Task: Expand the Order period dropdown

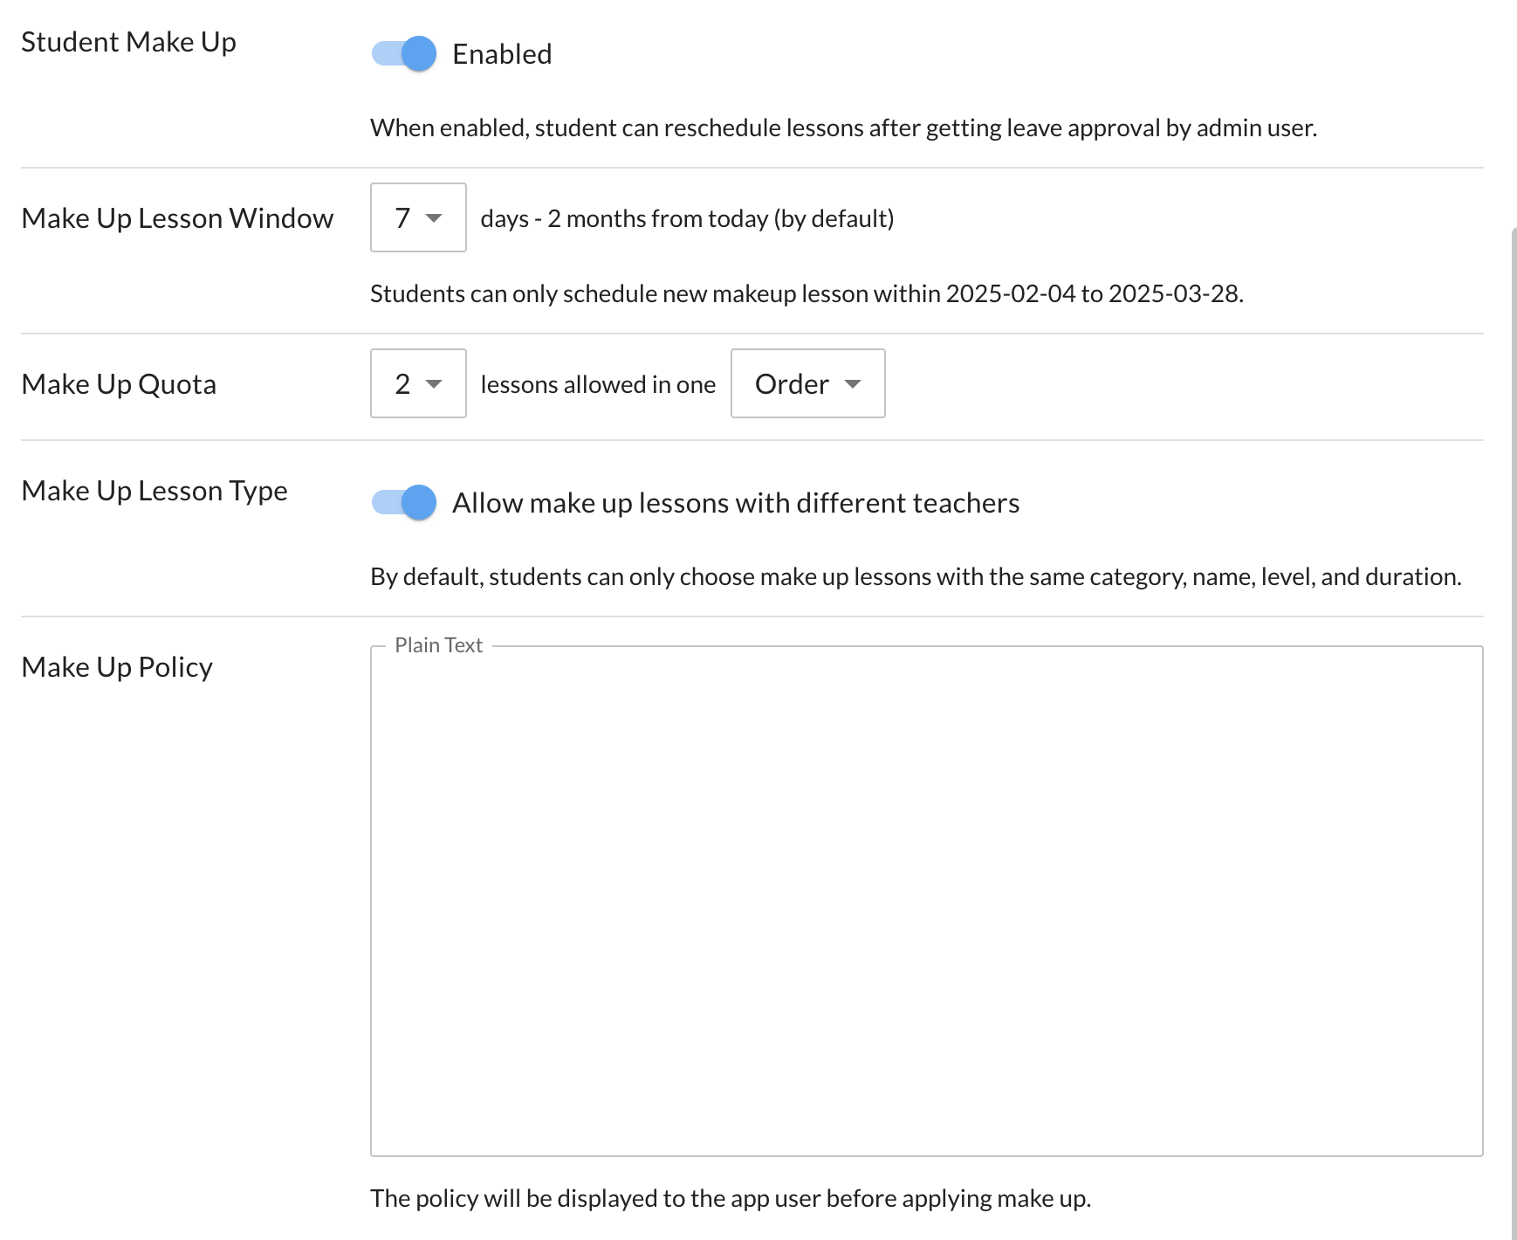Action: (807, 383)
